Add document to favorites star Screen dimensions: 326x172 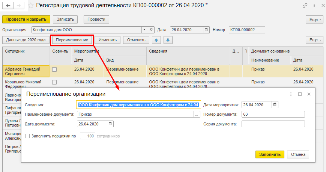click(x=31, y=6)
